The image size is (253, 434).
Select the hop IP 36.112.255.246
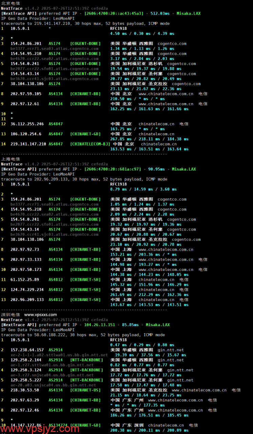[x=27, y=124]
